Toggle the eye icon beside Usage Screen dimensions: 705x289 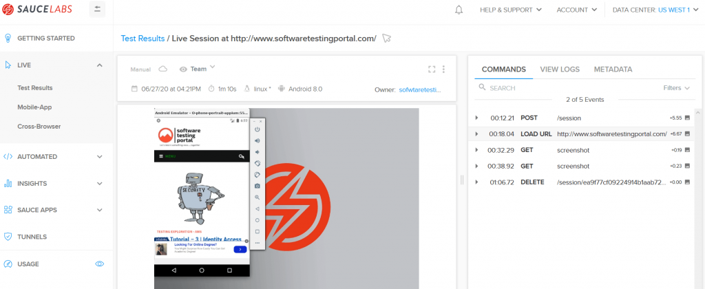pyautogui.click(x=100, y=264)
